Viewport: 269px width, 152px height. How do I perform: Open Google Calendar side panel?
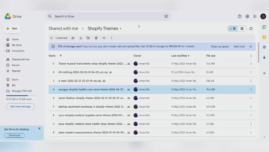point(264,27)
